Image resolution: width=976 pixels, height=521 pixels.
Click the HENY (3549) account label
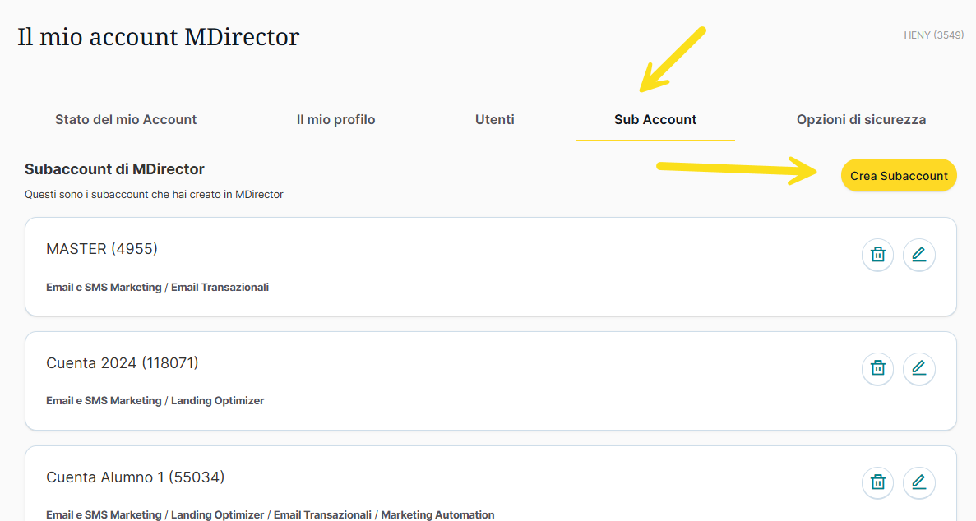(933, 35)
